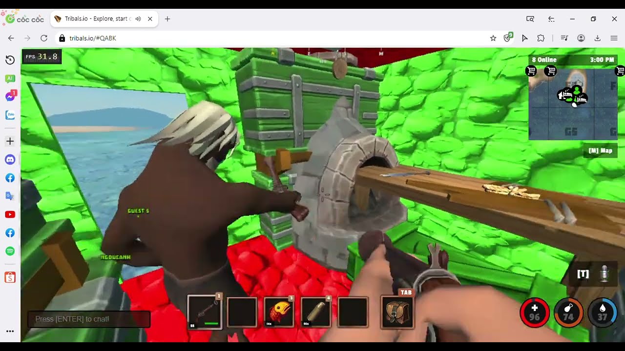Viewport: 625px width, 351px height.
Task: Open the backpack inventory labeled TAB
Action: 397,312
